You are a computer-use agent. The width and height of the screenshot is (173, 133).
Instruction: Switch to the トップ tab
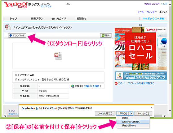[13, 19]
